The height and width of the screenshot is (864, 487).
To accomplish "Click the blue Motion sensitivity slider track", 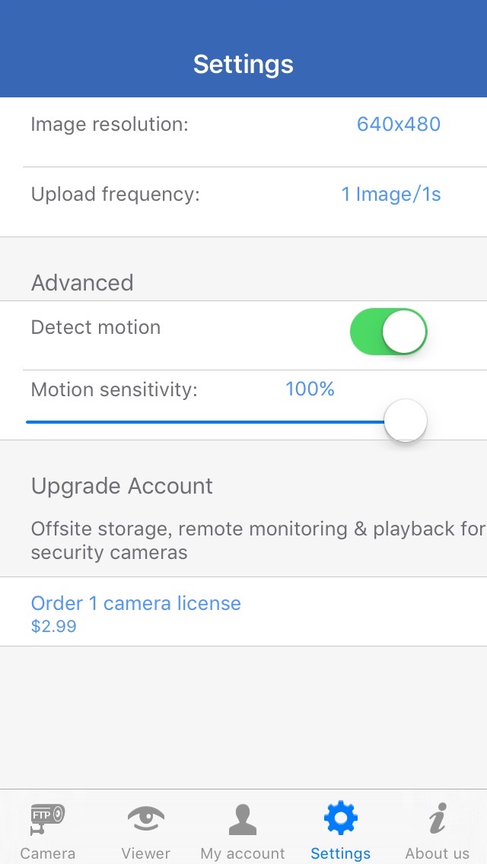I will pos(205,421).
